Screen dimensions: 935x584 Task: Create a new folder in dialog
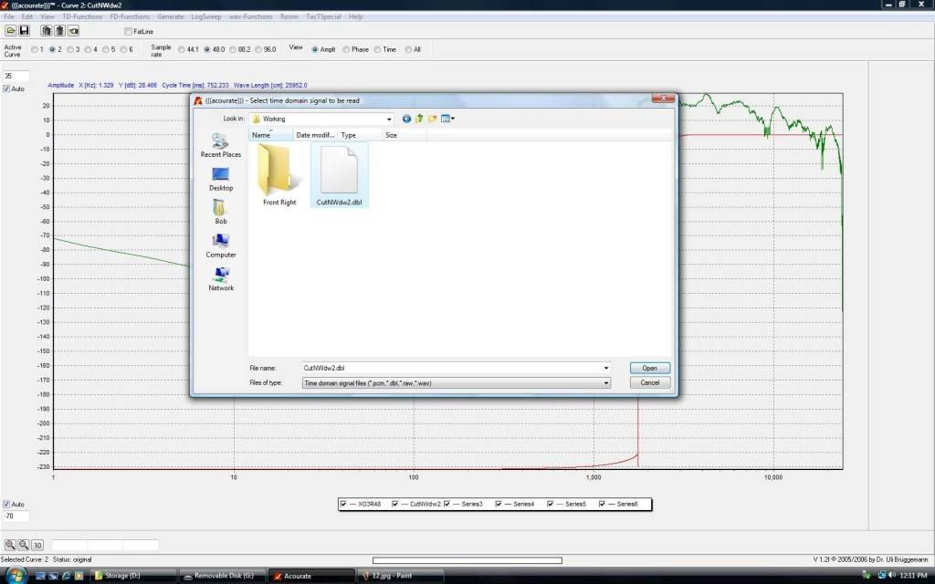[x=432, y=119]
